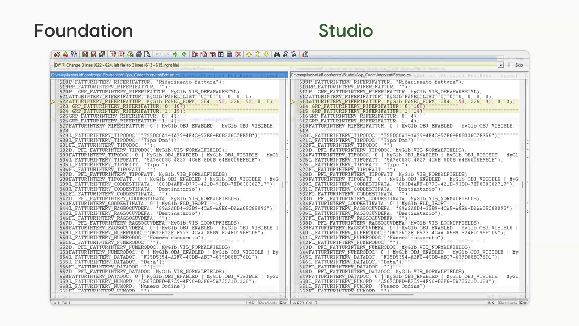Click the 'Diff 7: Change 3 lines' combo box

click(x=279, y=65)
